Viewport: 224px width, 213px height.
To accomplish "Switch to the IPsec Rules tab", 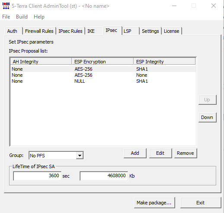I will tap(70, 31).
